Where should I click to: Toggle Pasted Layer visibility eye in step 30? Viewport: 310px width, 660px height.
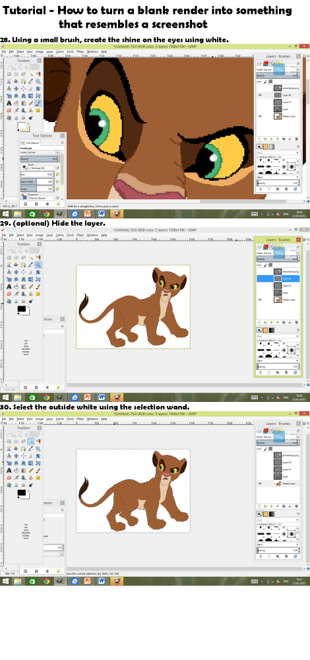click(x=260, y=484)
